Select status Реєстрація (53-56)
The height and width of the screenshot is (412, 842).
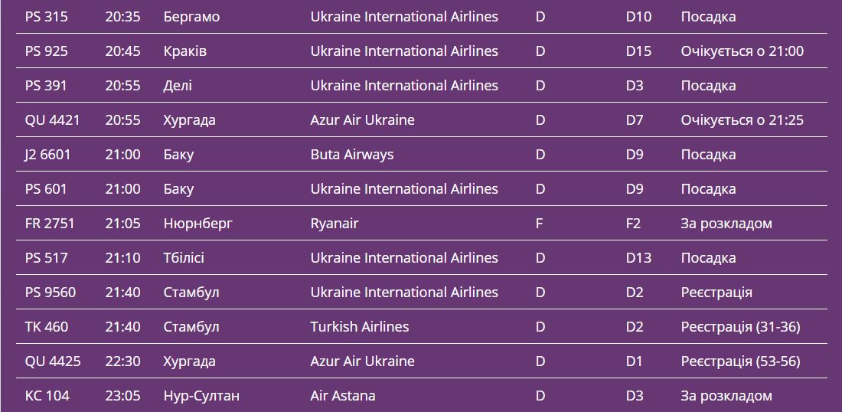pyautogui.click(x=740, y=361)
